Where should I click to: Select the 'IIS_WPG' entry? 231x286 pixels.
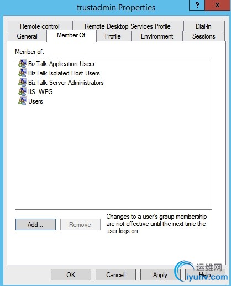[40, 92]
